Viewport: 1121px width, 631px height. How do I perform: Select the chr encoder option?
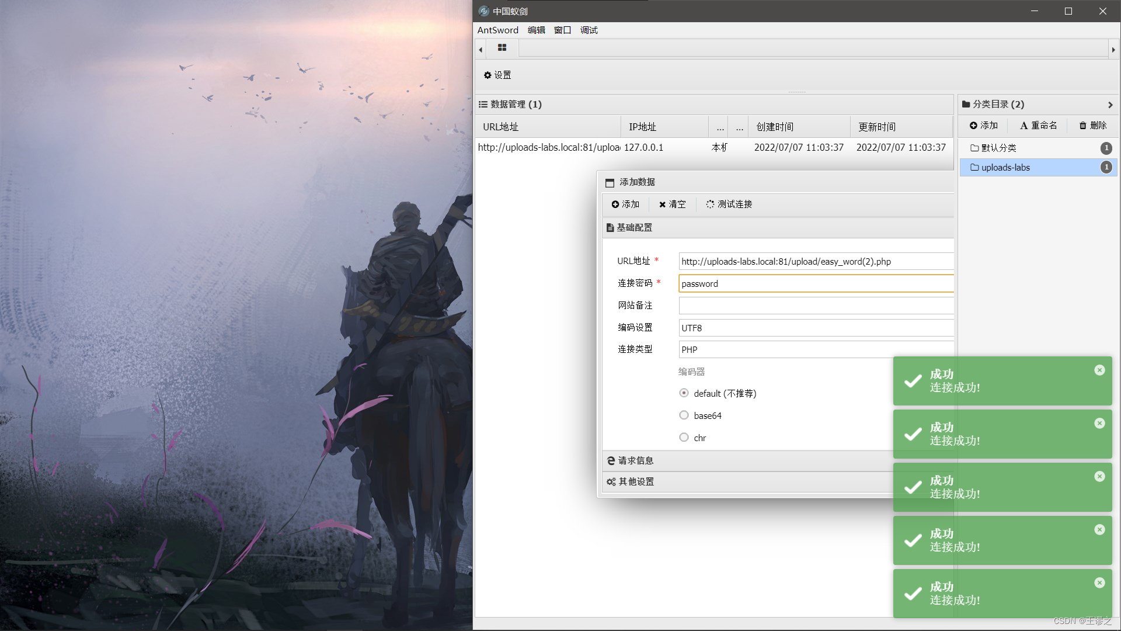pyautogui.click(x=684, y=437)
